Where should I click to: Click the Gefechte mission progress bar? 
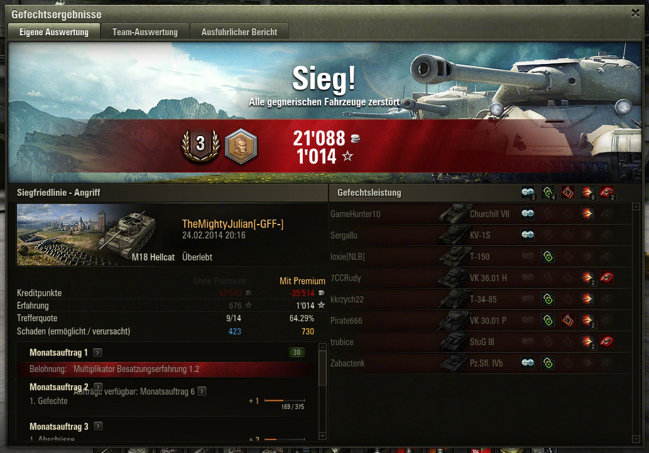[285, 400]
